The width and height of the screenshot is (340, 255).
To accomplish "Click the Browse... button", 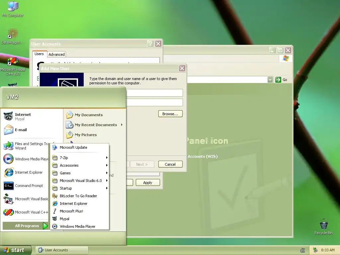I will (x=170, y=114).
